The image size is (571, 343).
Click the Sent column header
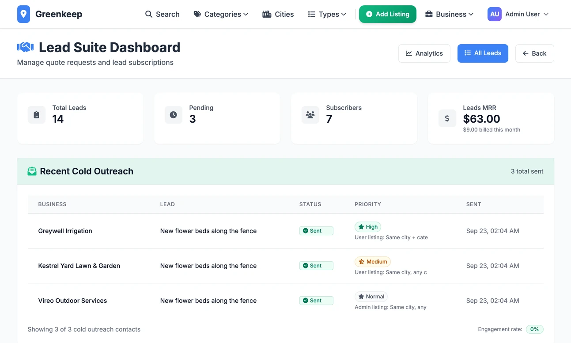pos(474,204)
